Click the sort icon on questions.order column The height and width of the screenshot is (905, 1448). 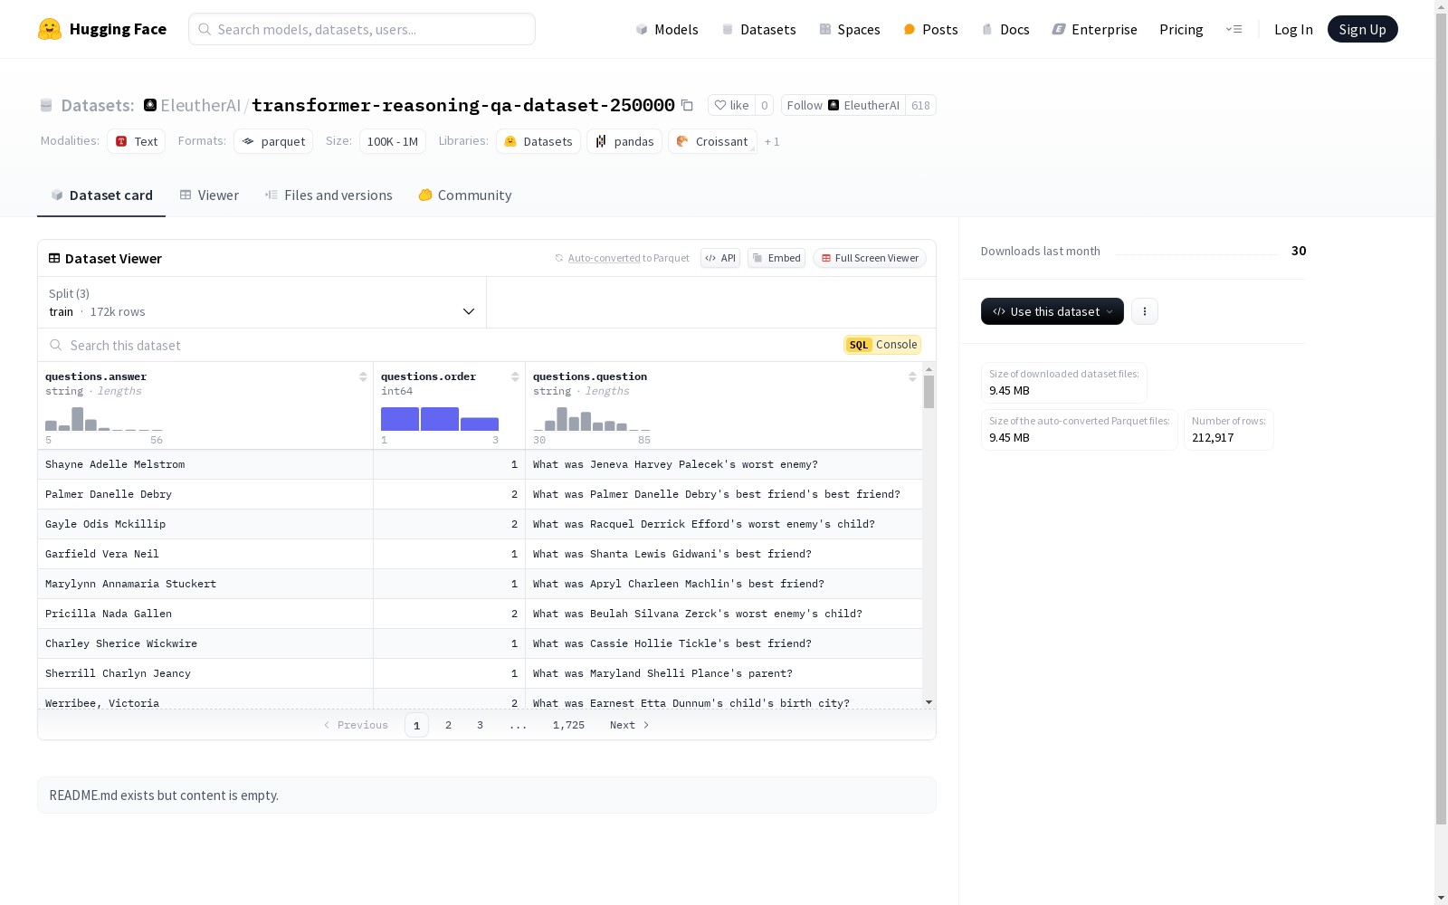pos(515,376)
